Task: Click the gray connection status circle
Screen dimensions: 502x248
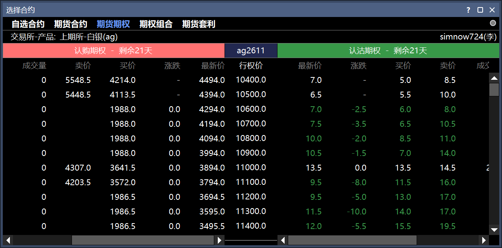Action: (493, 23)
